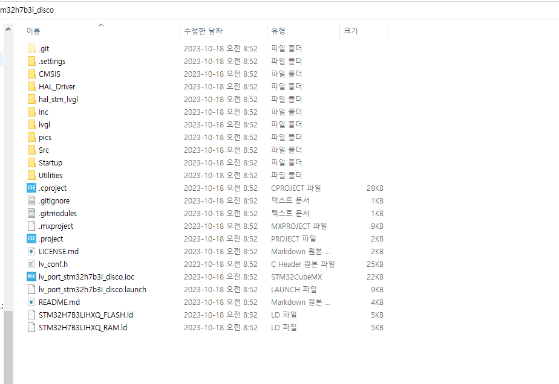Click the MX icon of the .ioc file
The height and width of the screenshot is (384, 559).
[31, 277]
